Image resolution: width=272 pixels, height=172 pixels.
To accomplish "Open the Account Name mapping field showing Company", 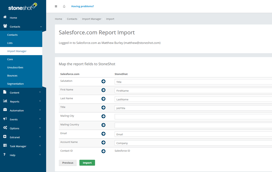I will [x=193, y=143].
